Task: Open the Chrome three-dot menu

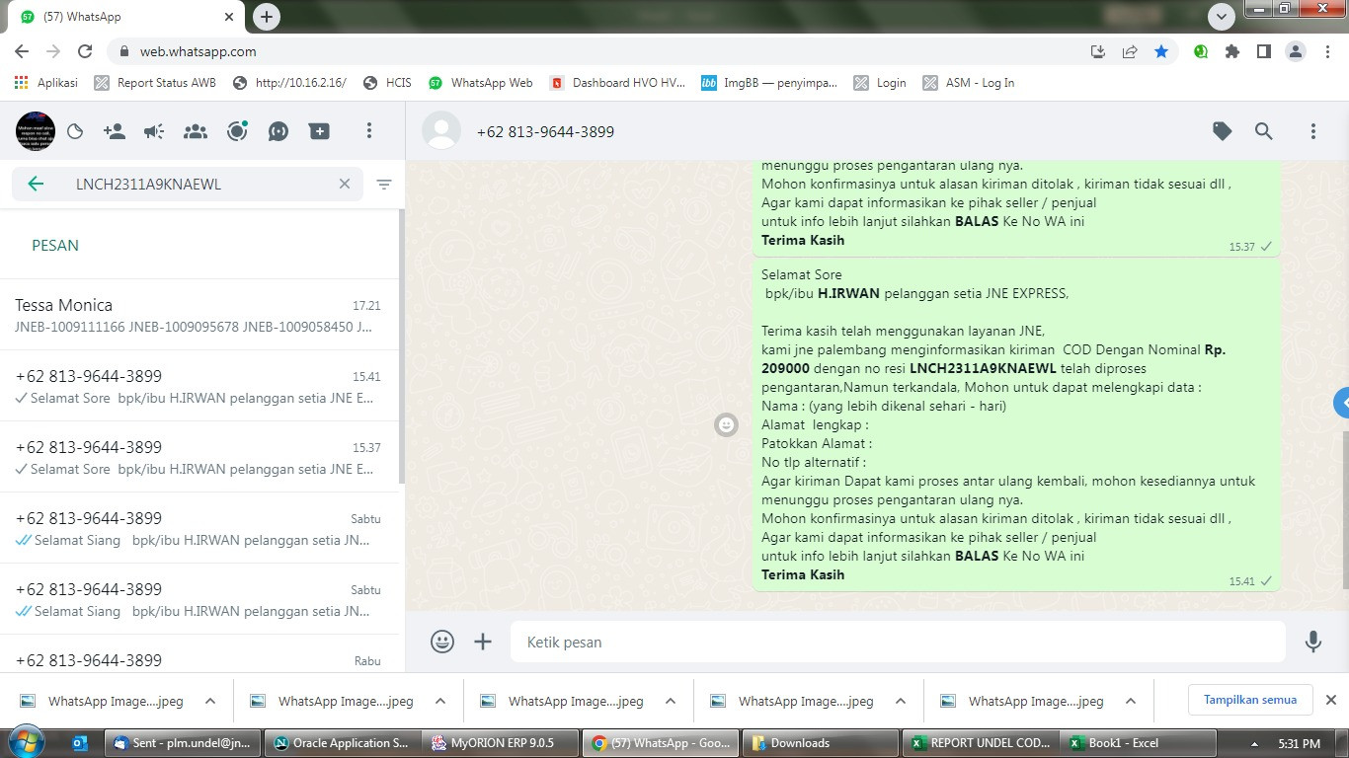Action: point(1327,51)
